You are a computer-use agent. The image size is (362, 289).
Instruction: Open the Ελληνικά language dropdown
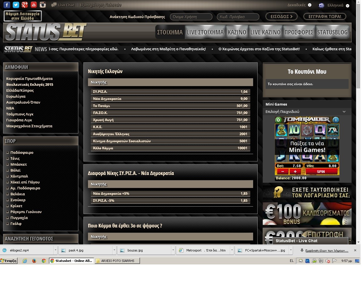338,5
